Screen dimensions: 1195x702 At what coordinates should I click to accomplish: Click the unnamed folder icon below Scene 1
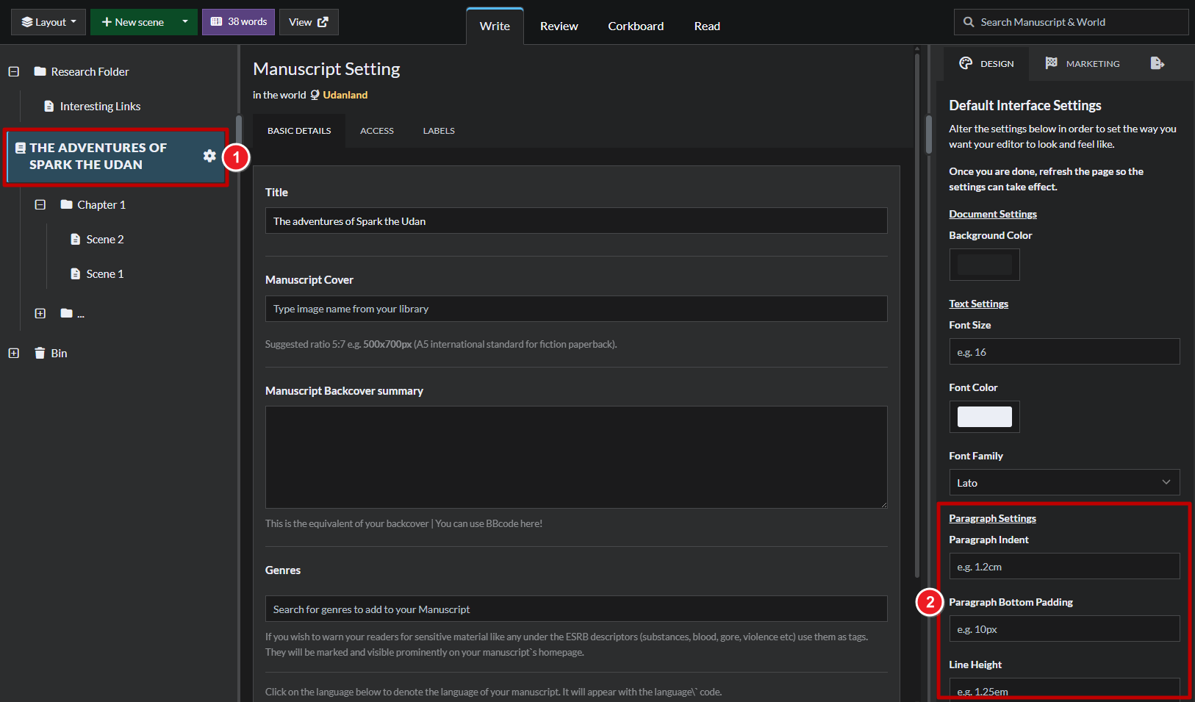click(x=67, y=313)
